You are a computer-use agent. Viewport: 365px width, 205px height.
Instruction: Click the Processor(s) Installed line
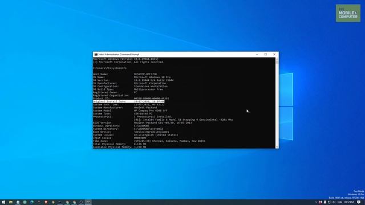132,117
